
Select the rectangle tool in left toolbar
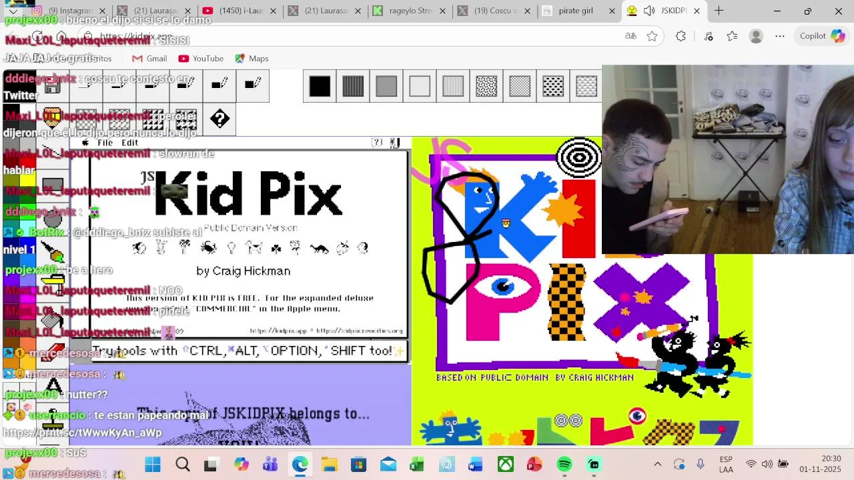point(53,185)
